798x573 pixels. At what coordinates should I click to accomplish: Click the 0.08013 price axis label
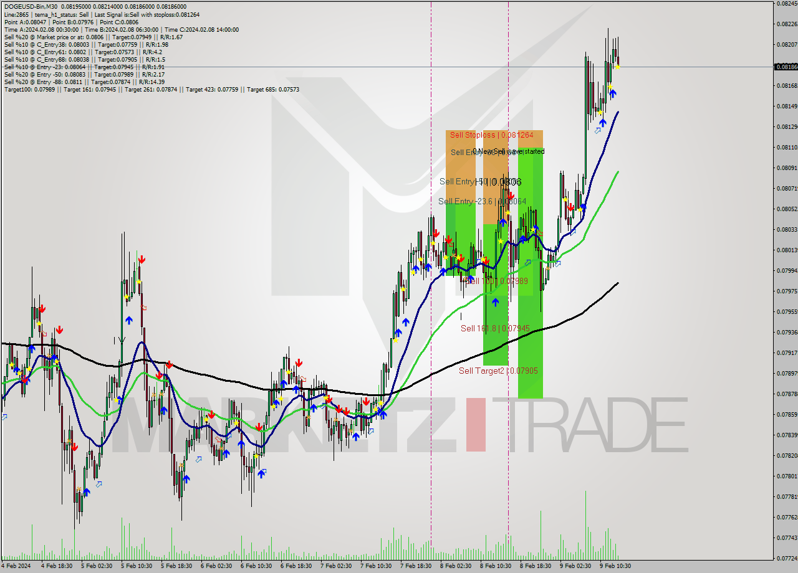[x=786, y=250]
